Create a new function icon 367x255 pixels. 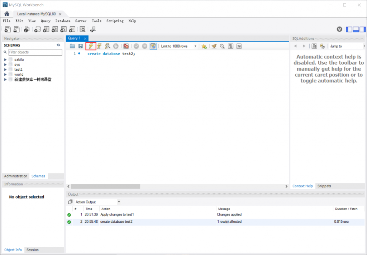[72, 29]
